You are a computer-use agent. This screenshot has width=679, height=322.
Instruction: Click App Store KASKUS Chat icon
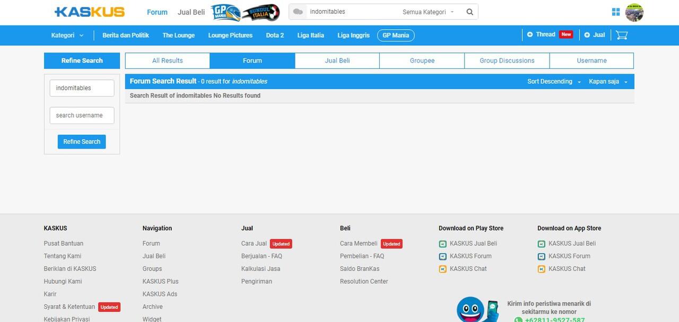pyautogui.click(x=542, y=269)
